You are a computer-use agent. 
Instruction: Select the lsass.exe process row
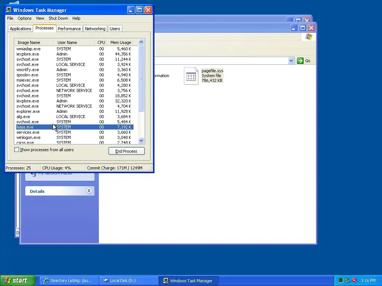75,127
